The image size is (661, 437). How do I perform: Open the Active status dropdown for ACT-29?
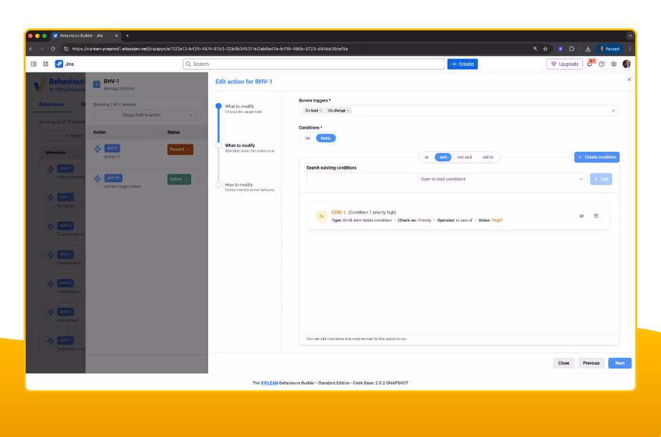tap(179, 180)
